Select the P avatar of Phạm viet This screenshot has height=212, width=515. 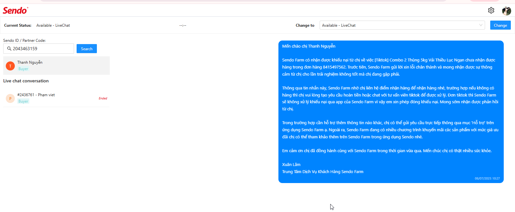[10, 98]
